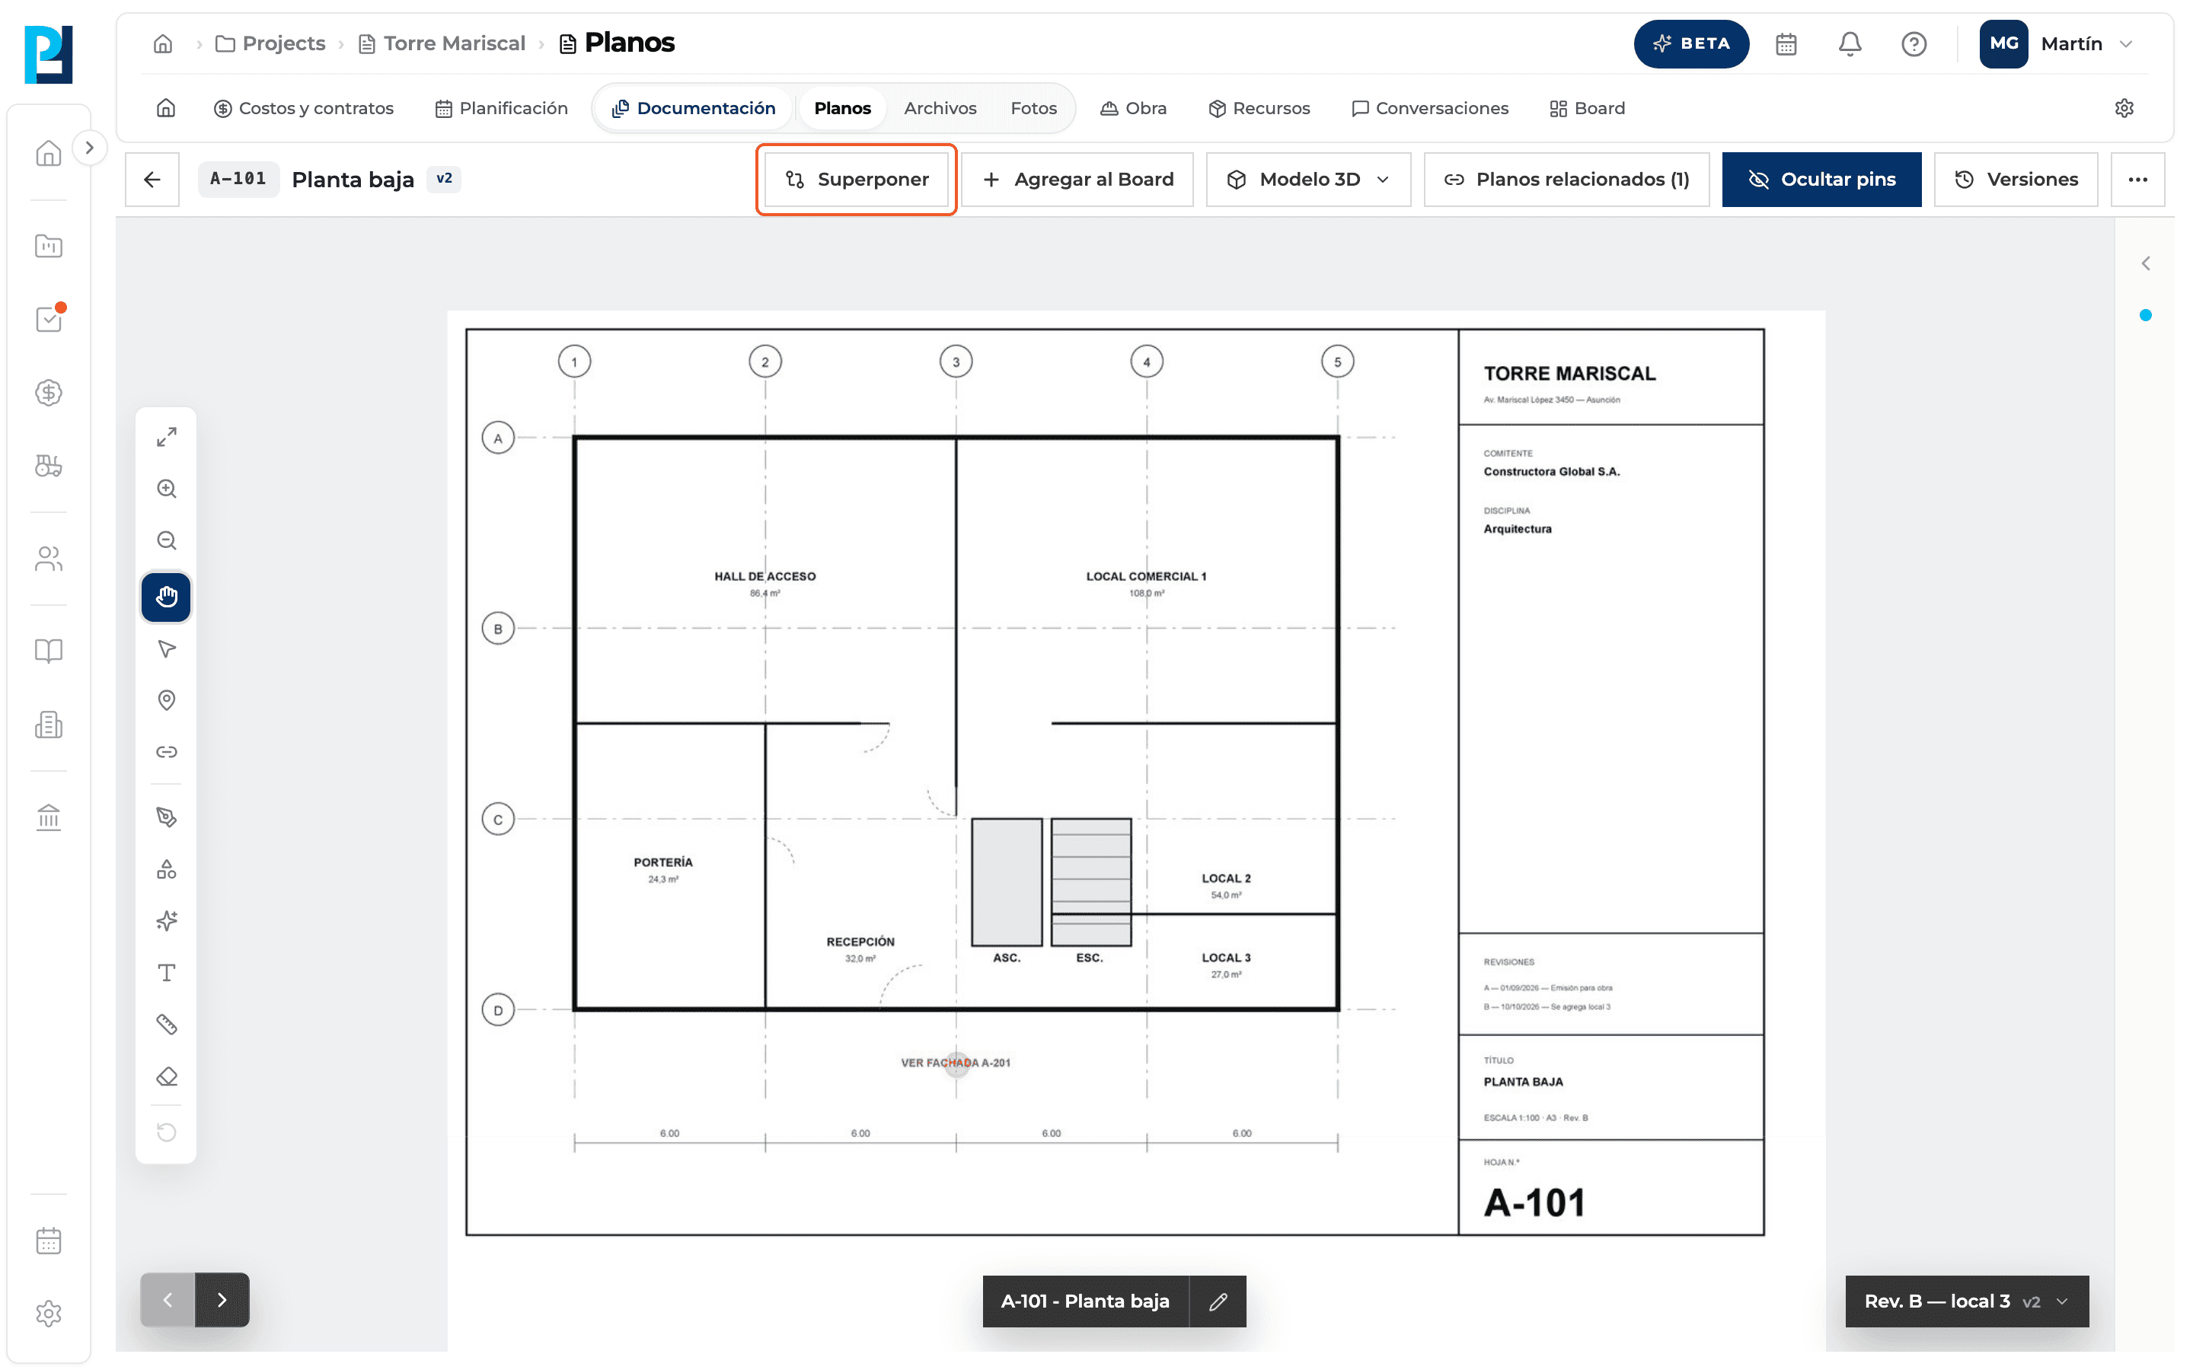Collapse the right side panel chevron
Screen dimensions: 2193x1370
tap(2145, 263)
